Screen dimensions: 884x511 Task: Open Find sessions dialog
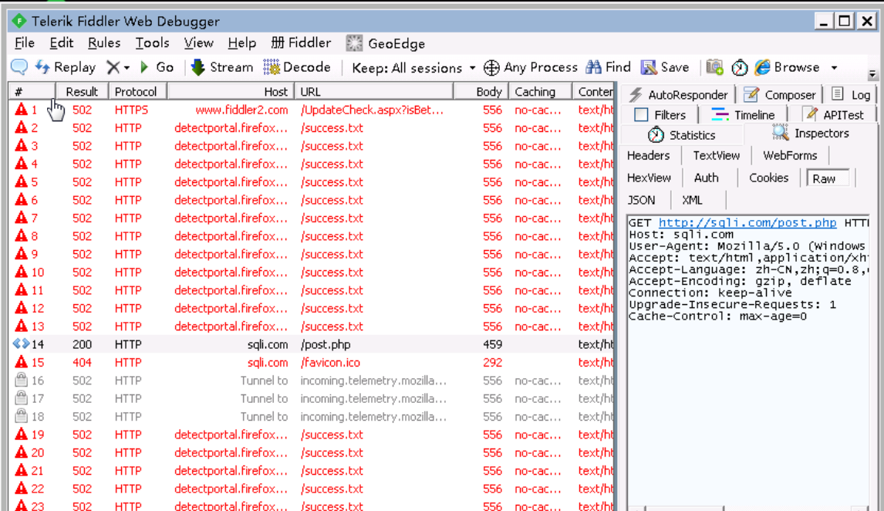coord(609,67)
